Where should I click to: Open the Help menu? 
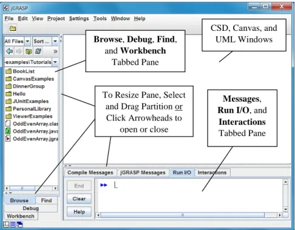coord(140,19)
